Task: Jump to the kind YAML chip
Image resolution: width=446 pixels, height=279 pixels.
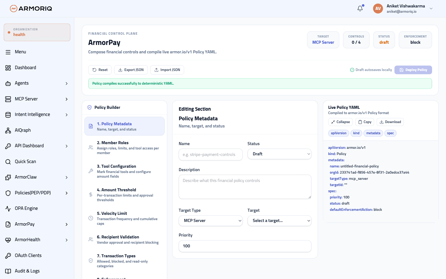Action: (356, 133)
